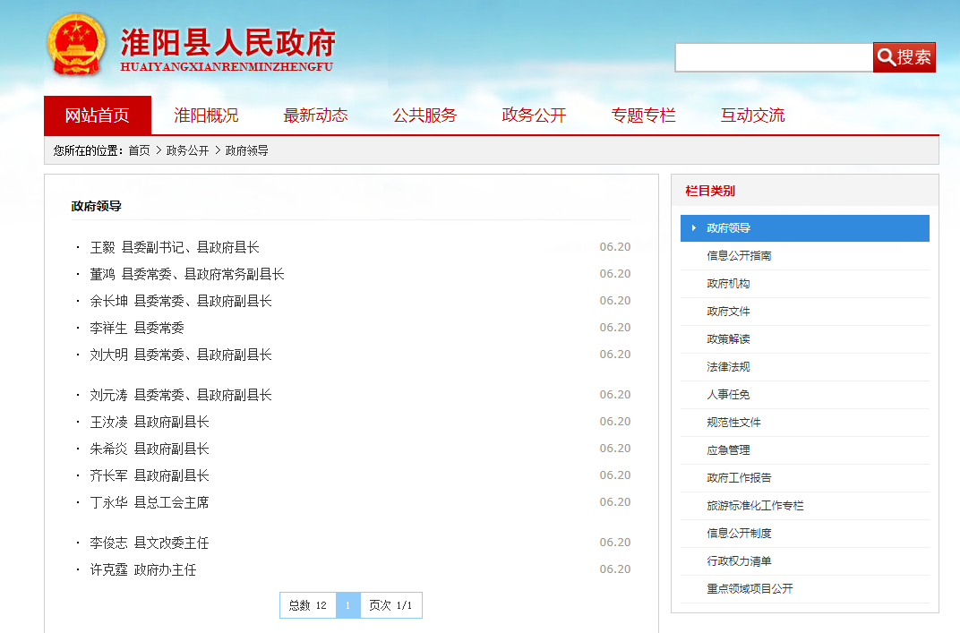Select 政府领导 in sidebar category list
Screen dimensions: 960x633
point(728,228)
